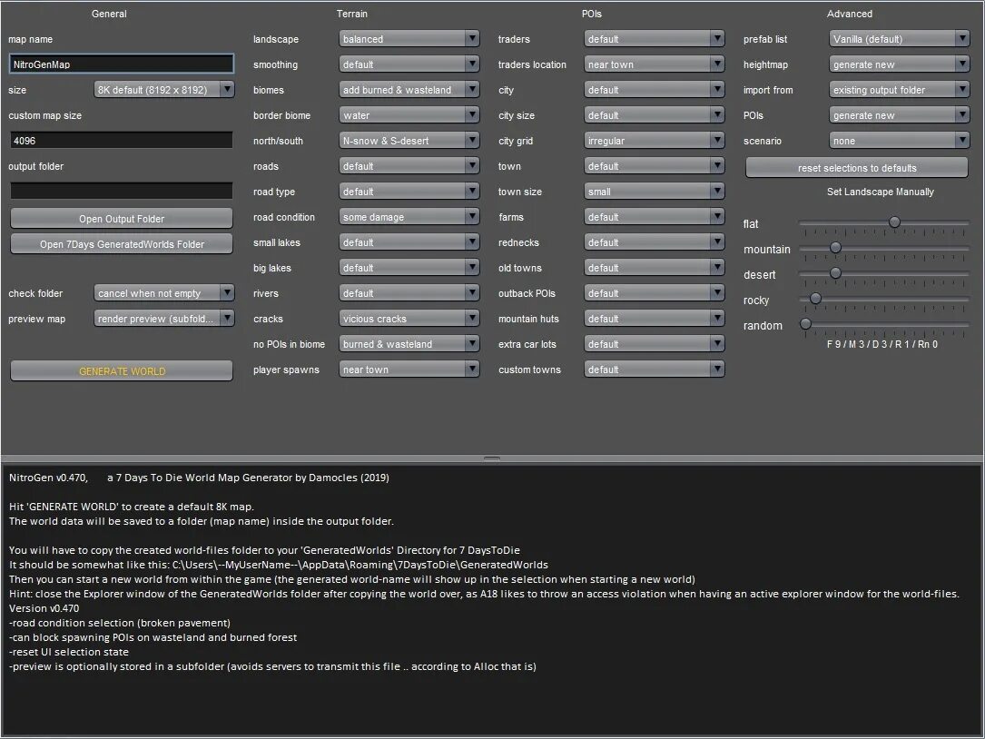Open the town size dropdown
The image size is (985, 739).
pyautogui.click(x=654, y=192)
